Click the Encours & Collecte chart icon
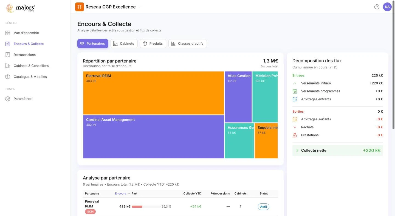The height and width of the screenshot is (216, 395). pos(8,44)
